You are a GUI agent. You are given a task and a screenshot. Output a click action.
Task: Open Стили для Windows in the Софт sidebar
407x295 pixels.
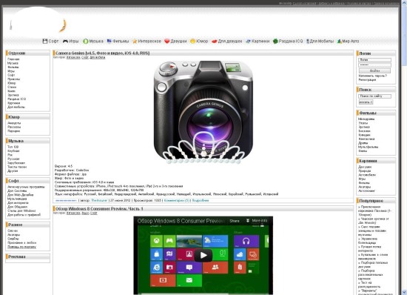point(21,211)
